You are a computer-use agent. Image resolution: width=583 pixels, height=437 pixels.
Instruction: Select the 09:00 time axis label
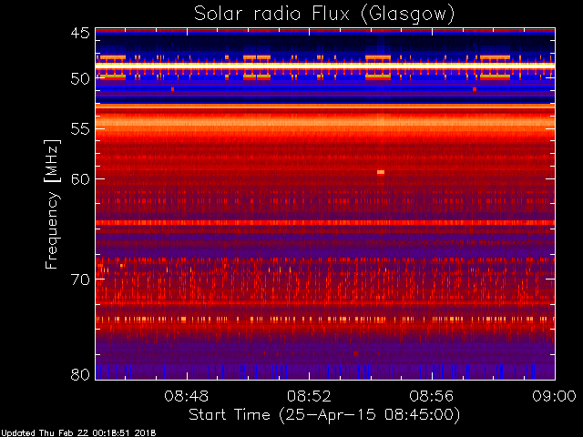coord(554,396)
